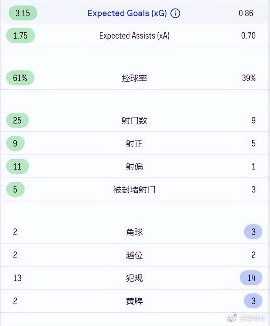Viewport: 270px width, 326px height.
Task: Select the green 25 shots badge
Action: click(17, 120)
